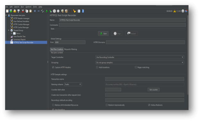The height and width of the screenshot is (122, 200).
Task: Open Search with binoculars icon
Action: 71,11
